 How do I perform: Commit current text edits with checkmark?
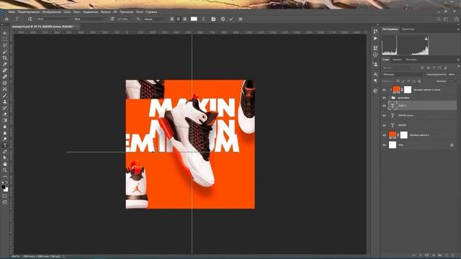(x=231, y=19)
